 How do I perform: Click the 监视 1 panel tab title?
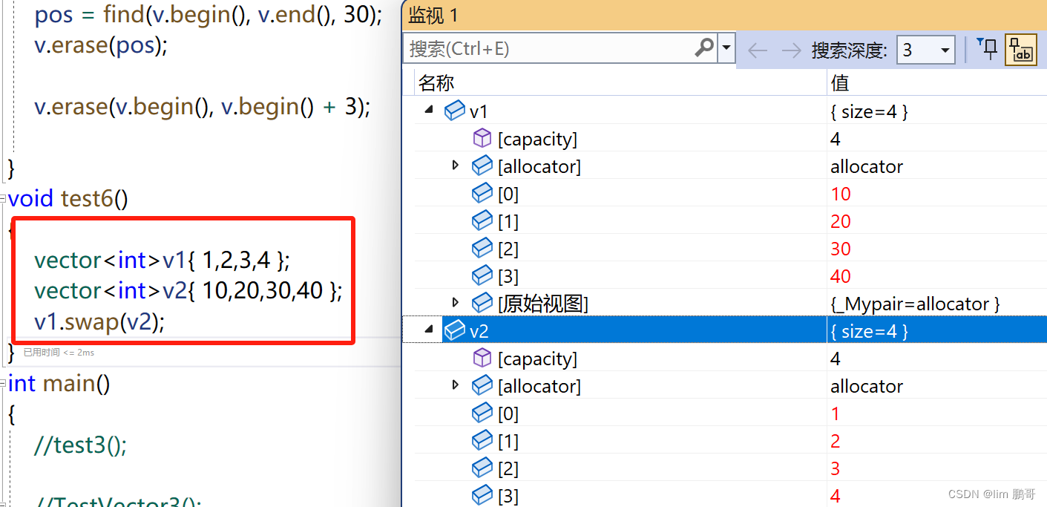coord(433,16)
